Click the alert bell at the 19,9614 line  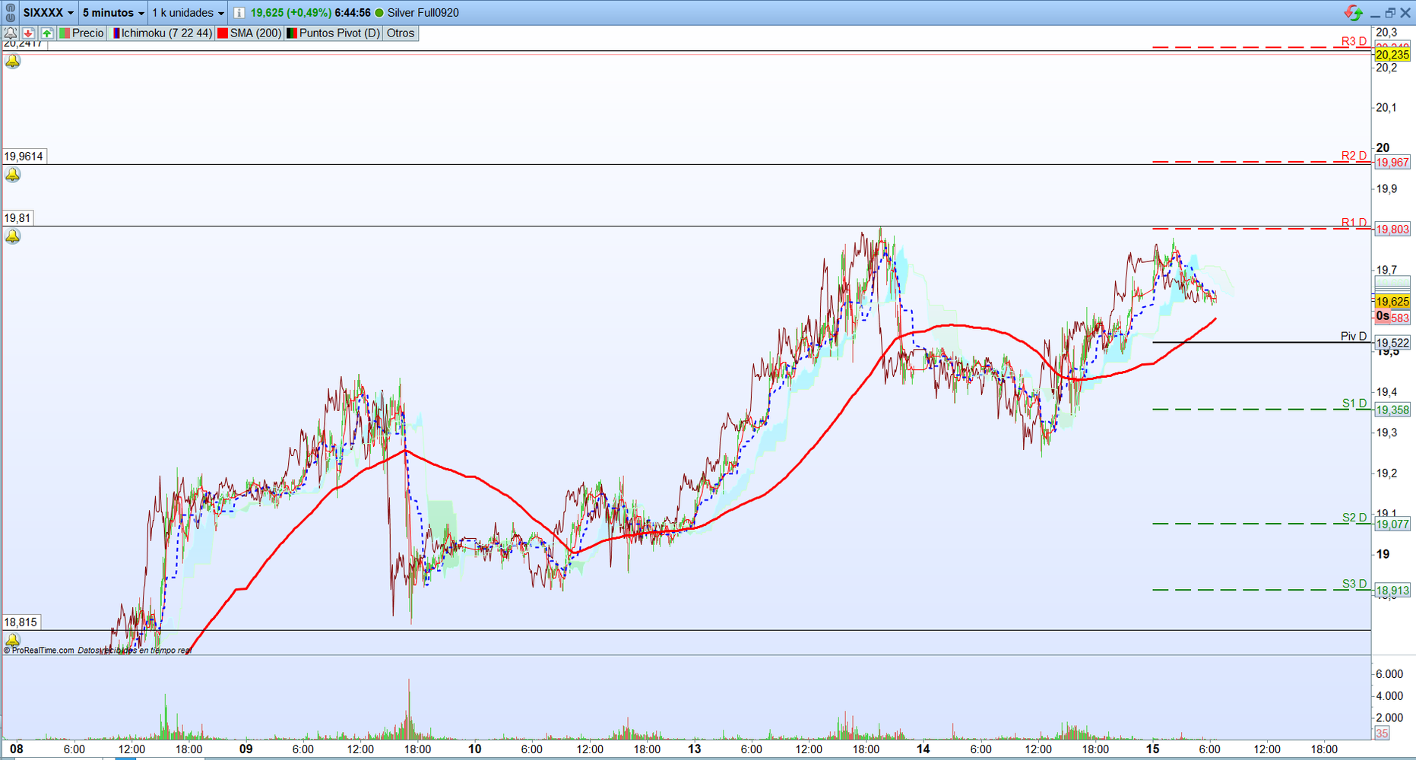coord(13,175)
